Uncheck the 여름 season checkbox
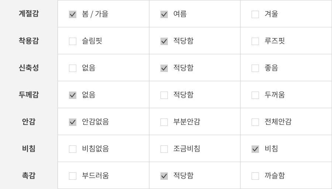 click(x=164, y=14)
